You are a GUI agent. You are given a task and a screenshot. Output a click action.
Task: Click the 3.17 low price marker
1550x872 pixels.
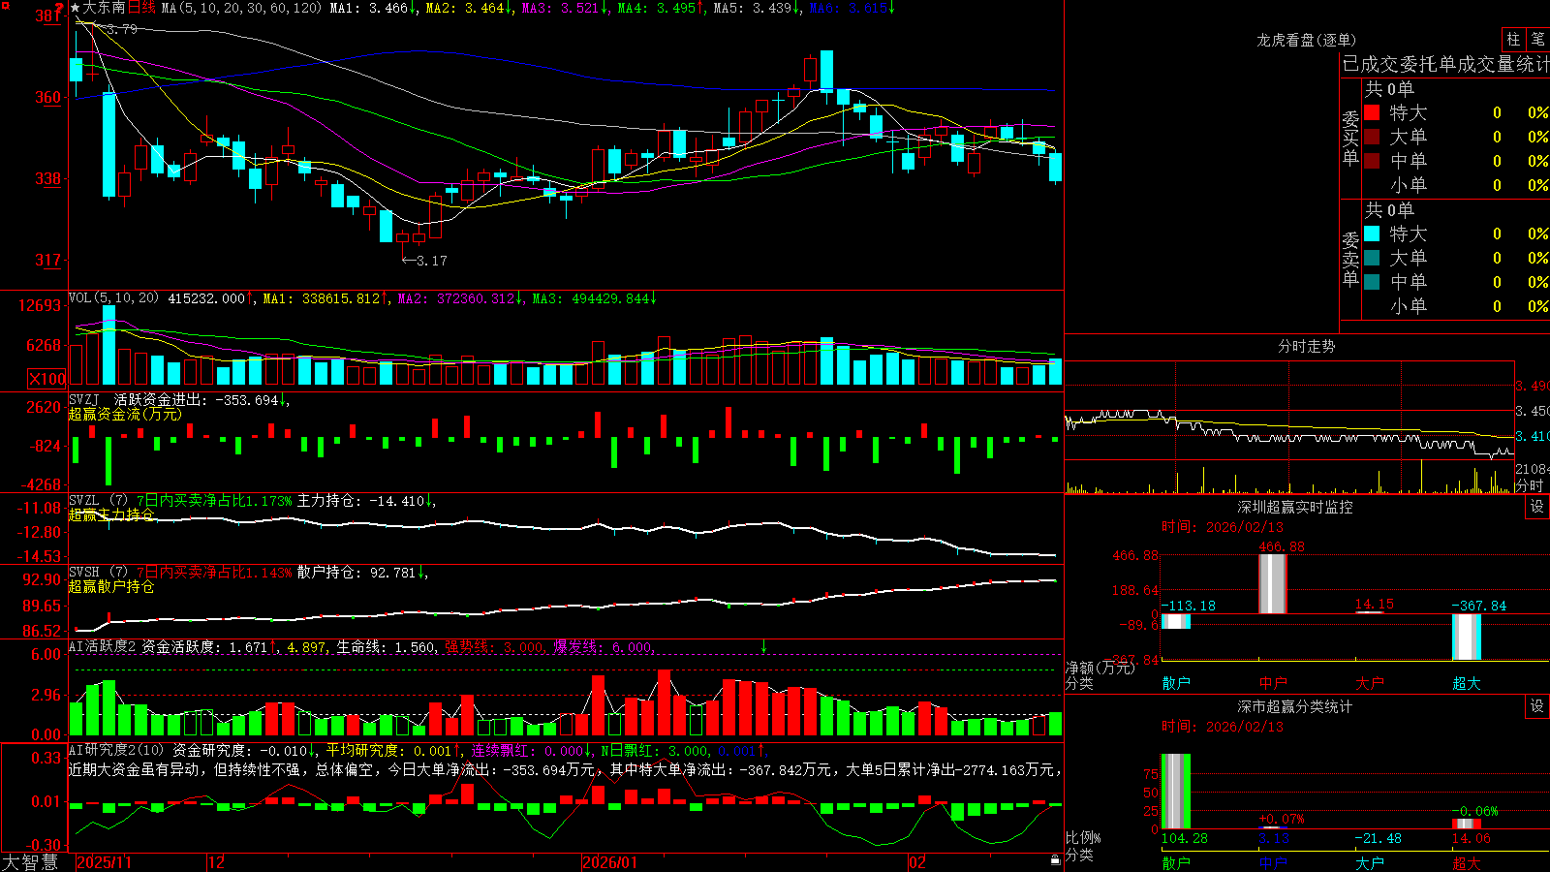424,261
